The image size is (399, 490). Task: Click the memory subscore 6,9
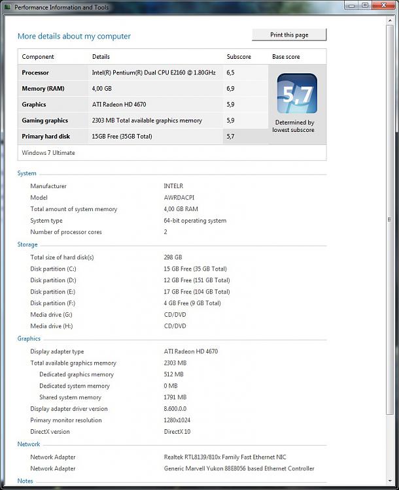[230, 88]
